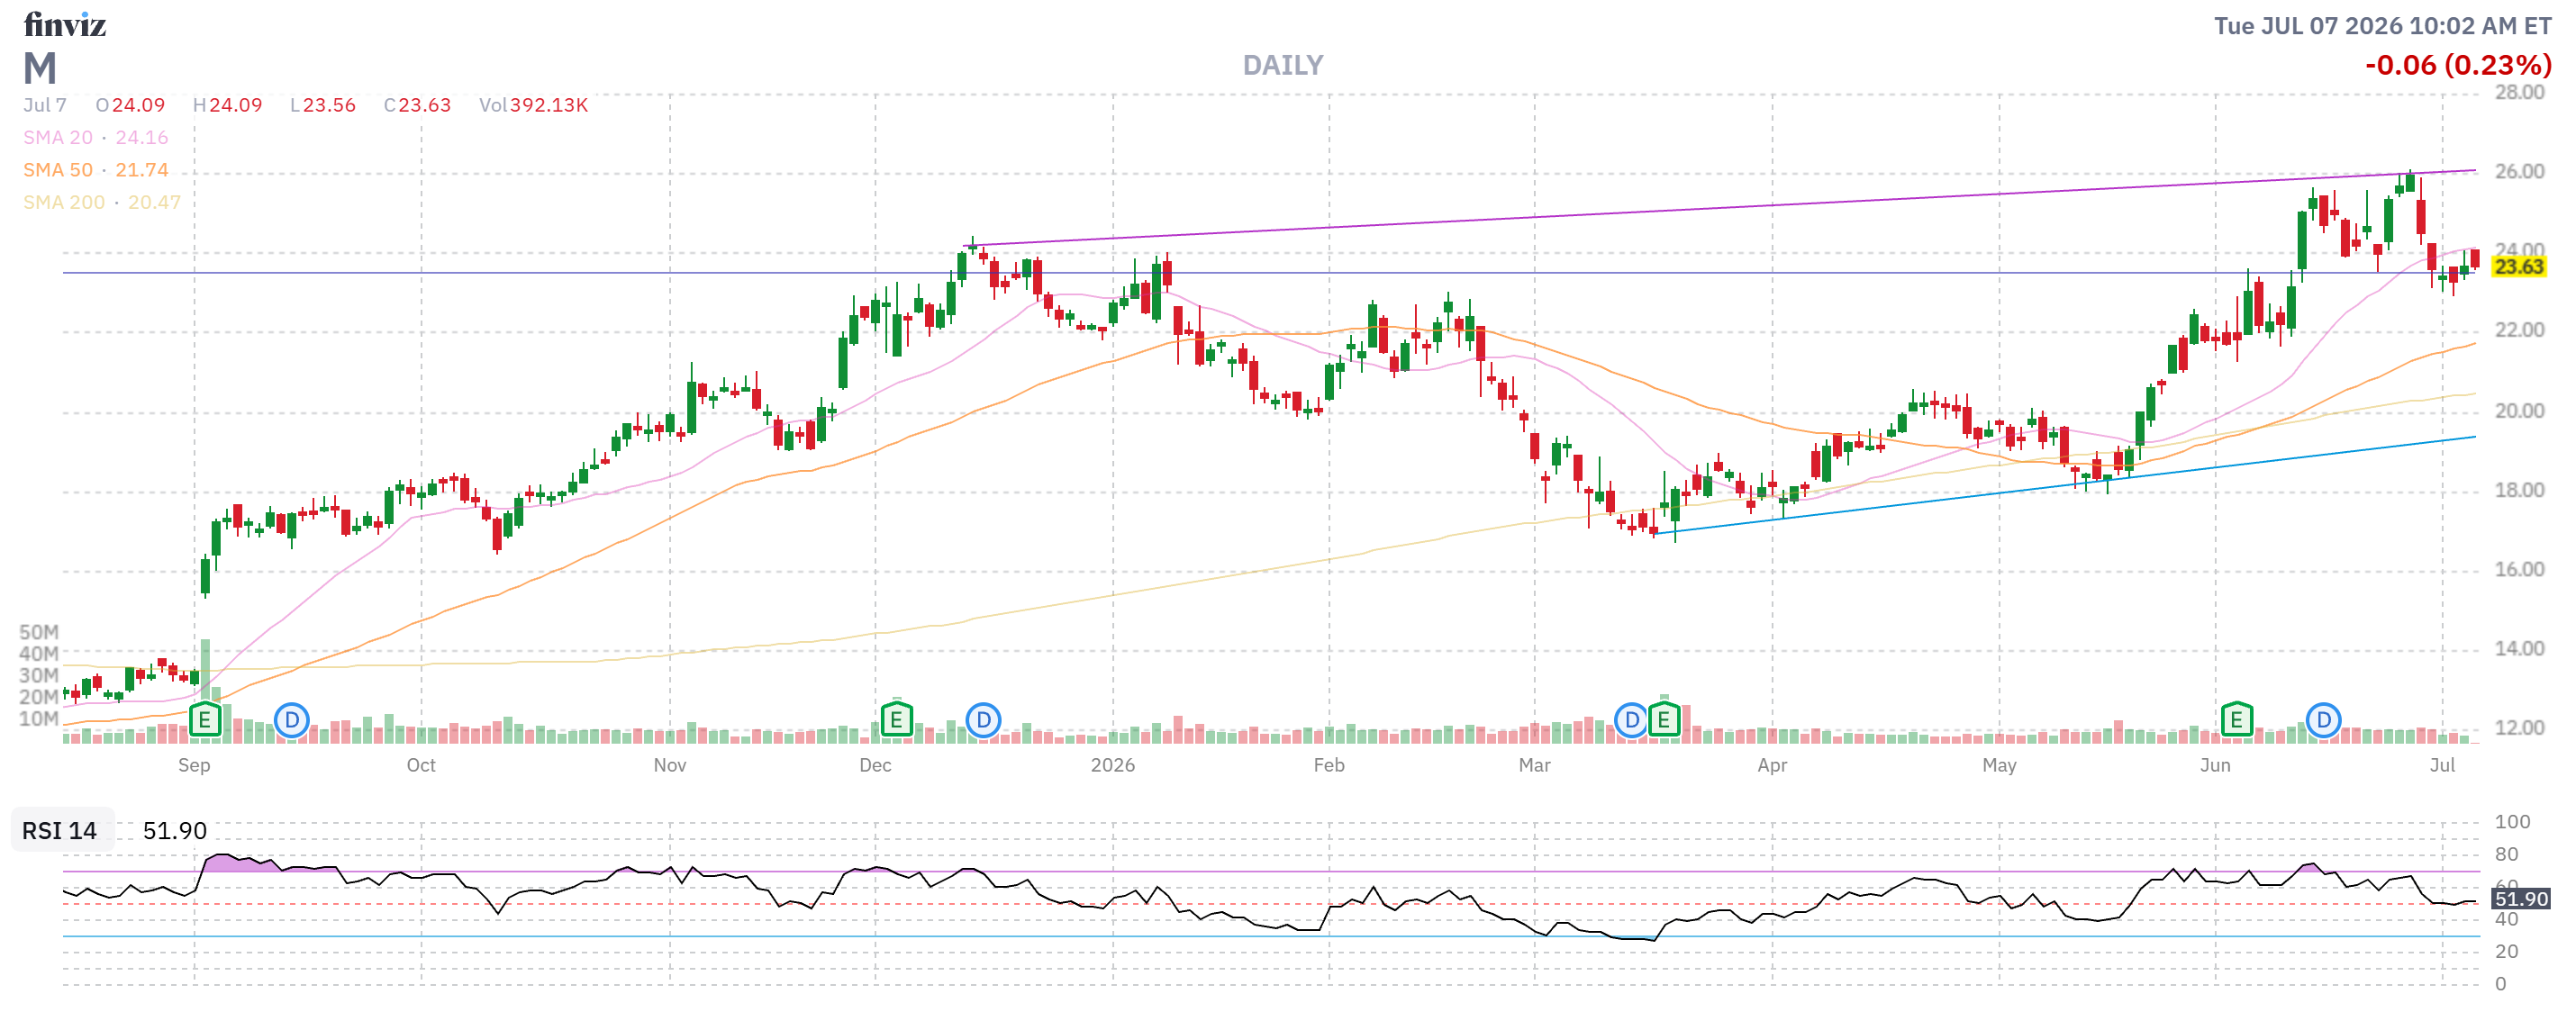Select the SMA 50 legend label

[58, 170]
